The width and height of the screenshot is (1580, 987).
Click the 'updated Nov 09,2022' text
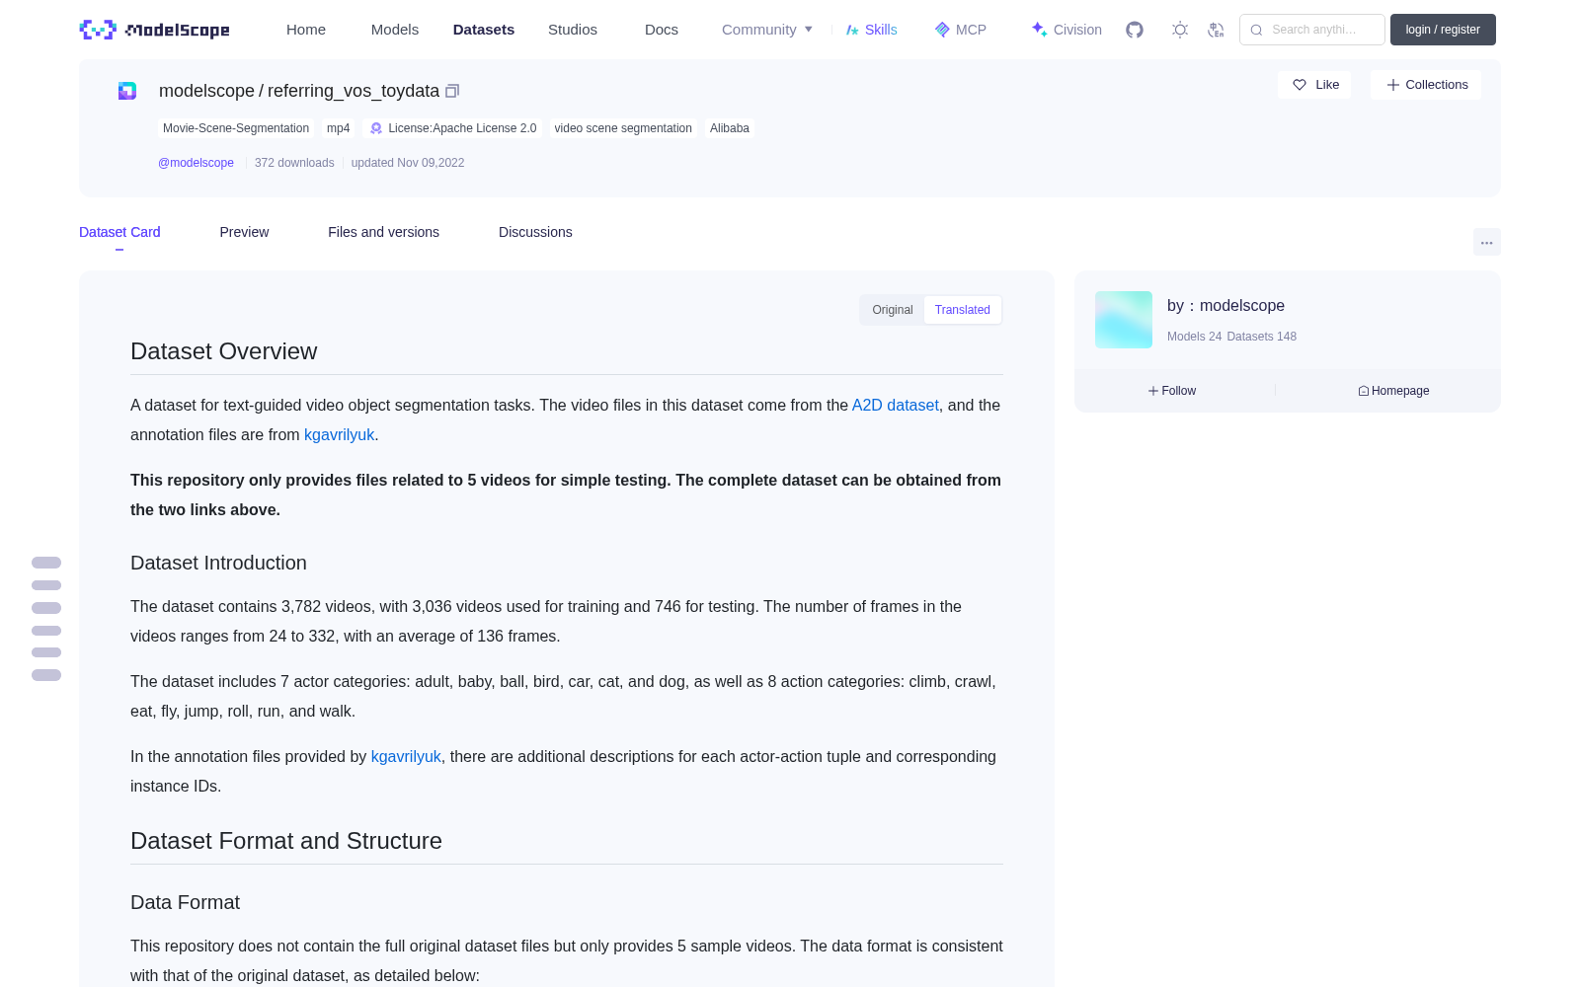click(408, 163)
